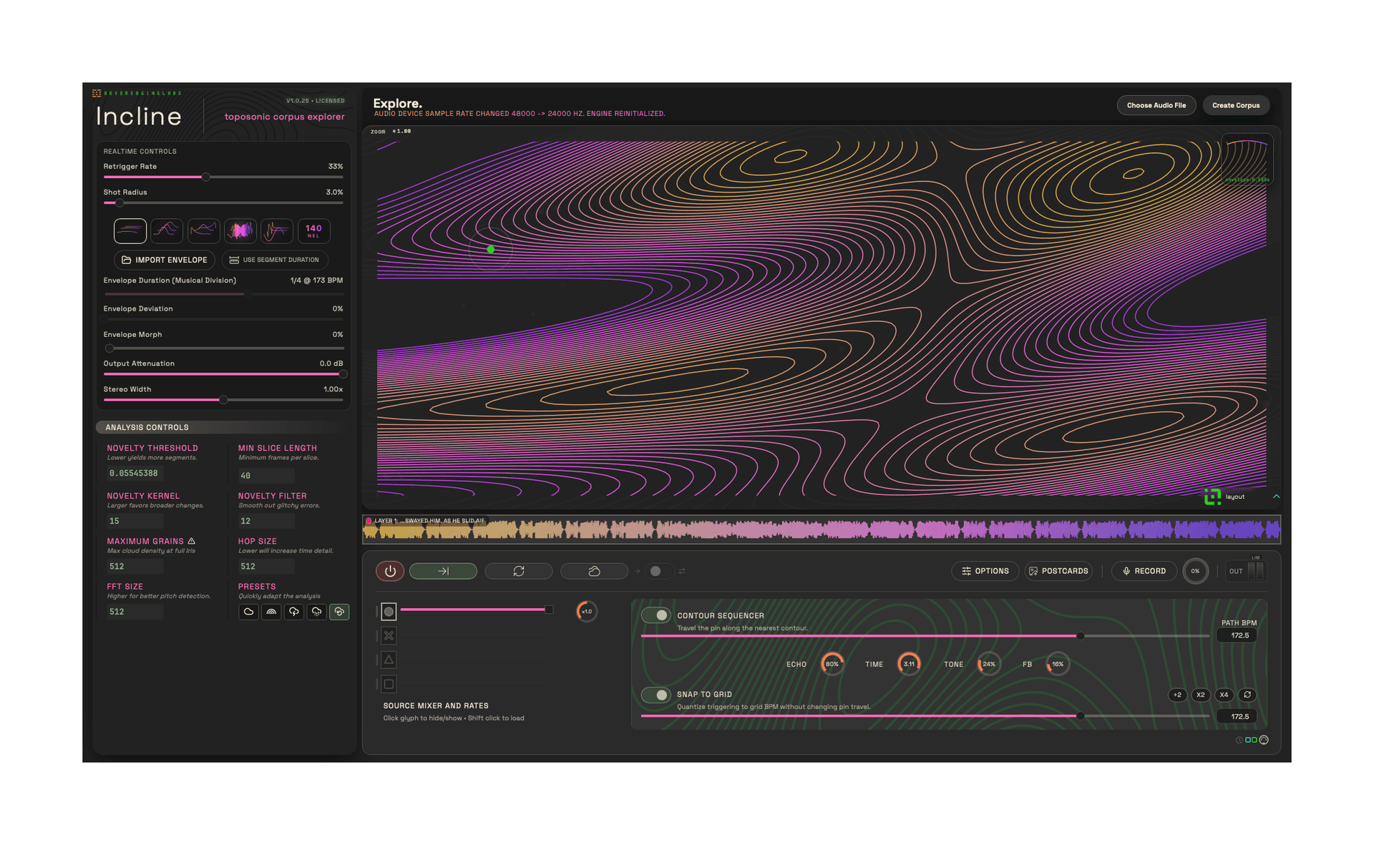
Task: Select the rolling hills envelope shape icon
Action: pos(167,230)
